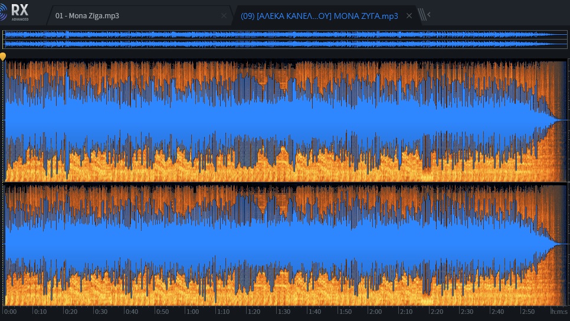Click the 1:00 mark on the time ruler
Image resolution: width=570 pixels, height=321 pixels.
click(x=192, y=312)
